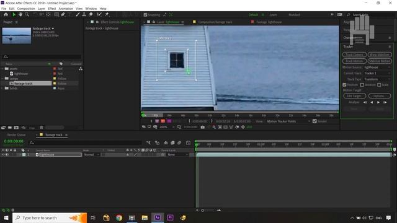The image size is (397, 223).
Task: Open File Explorer from the taskbar
Action: (145, 217)
